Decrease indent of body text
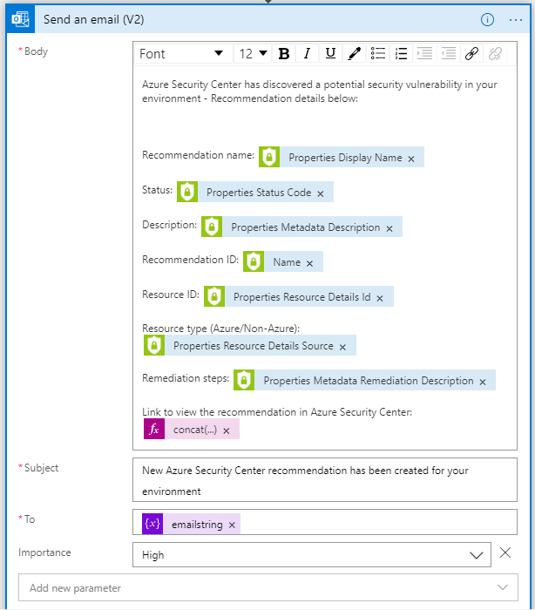The image size is (535, 610). tap(448, 53)
